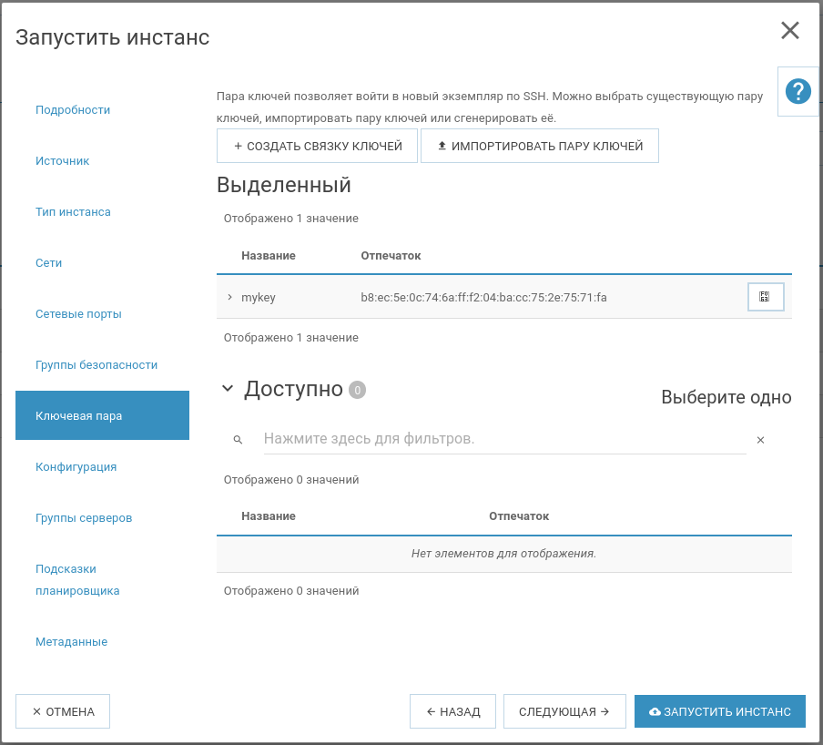Expand the mykey row details

(229, 297)
